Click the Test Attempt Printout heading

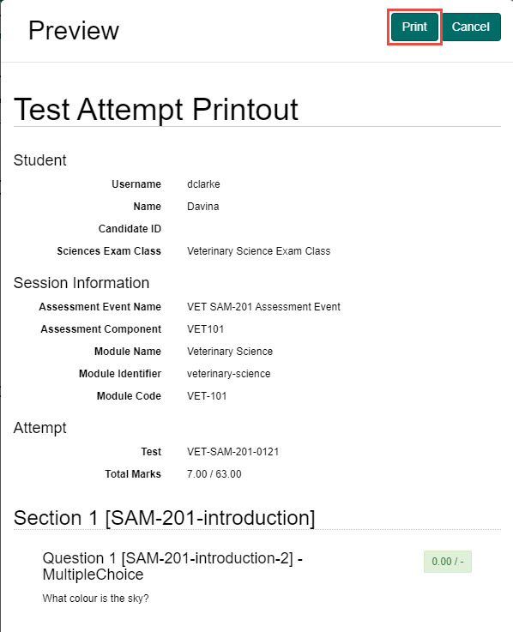tap(155, 109)
